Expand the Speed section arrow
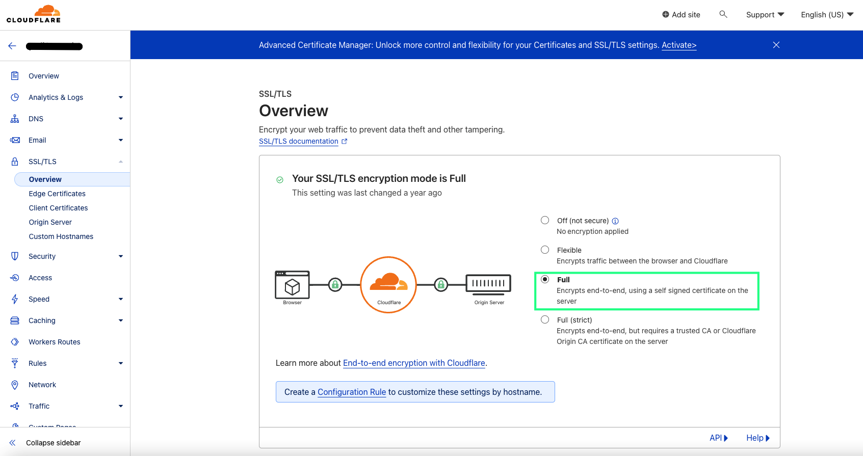 [121, 299]
